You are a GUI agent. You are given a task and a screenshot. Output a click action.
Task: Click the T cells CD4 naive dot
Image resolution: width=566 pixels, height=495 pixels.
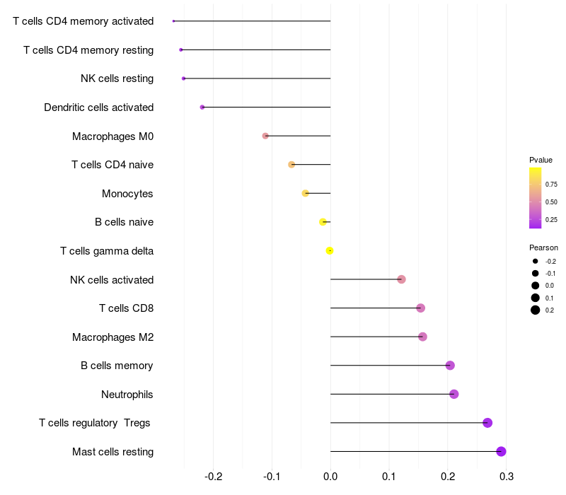coord(291,165)
